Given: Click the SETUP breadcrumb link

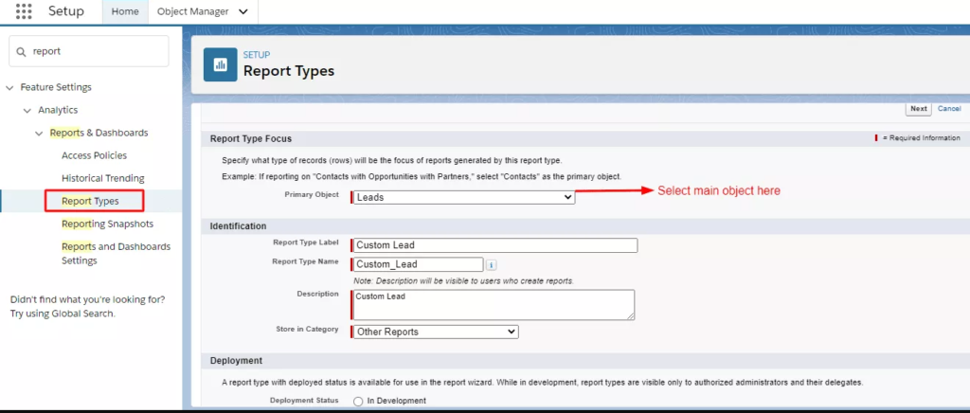Looking at the screenshot, I should click(x=256, y=55).
